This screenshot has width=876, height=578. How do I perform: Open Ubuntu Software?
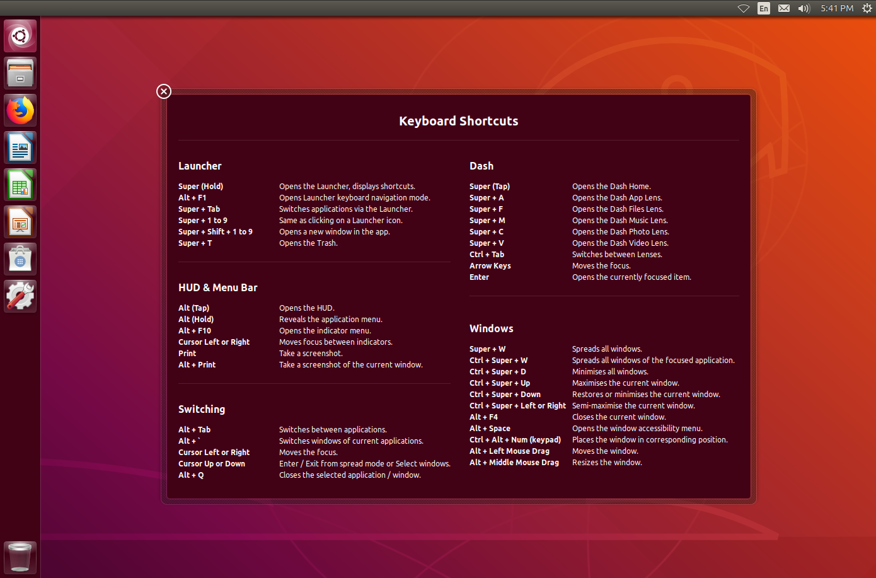20,258
